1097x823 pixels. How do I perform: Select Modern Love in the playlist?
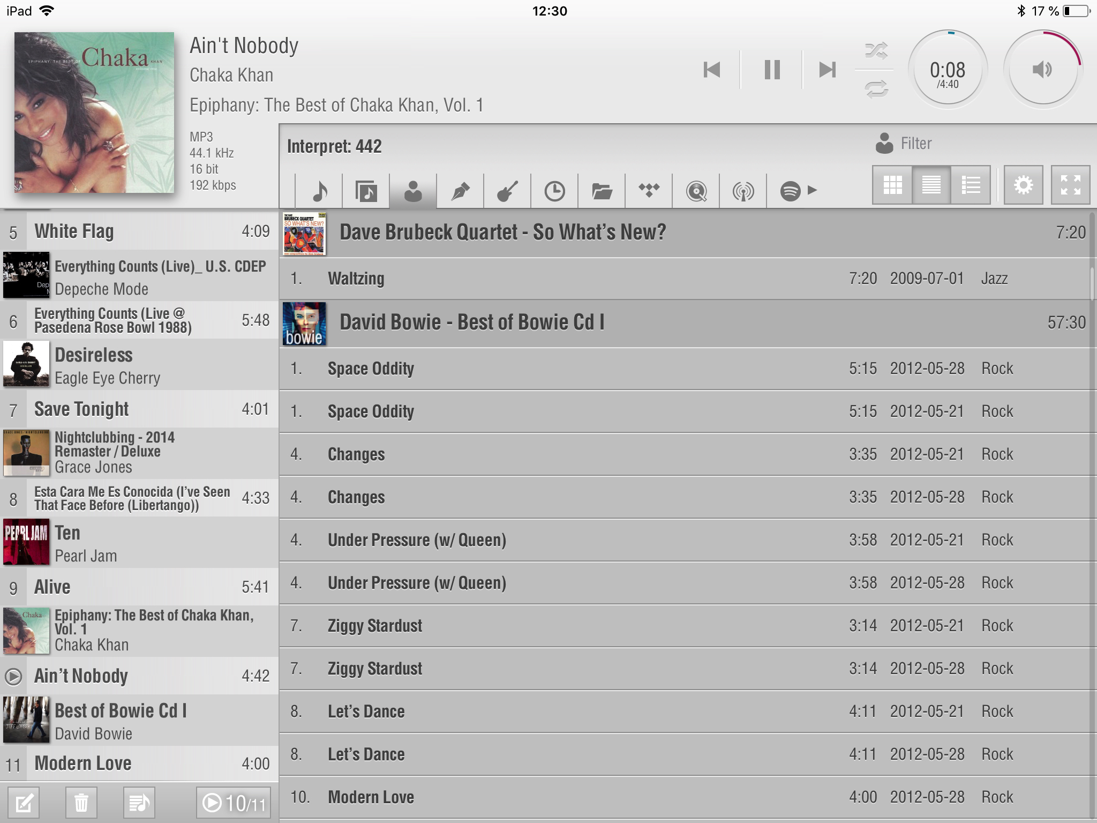coord(139,764)
